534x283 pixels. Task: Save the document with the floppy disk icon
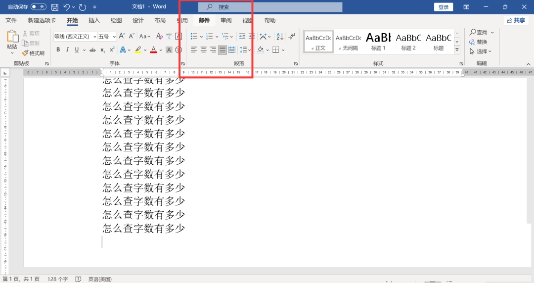click(x=54, y=7)
